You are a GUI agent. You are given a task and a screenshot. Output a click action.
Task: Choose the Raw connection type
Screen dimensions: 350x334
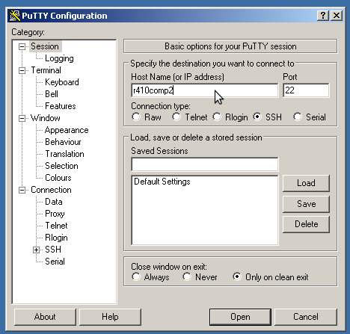tap(136, 117)
